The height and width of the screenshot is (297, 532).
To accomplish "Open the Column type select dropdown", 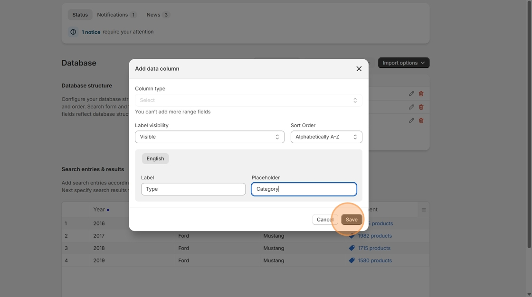I will point(248,101).
